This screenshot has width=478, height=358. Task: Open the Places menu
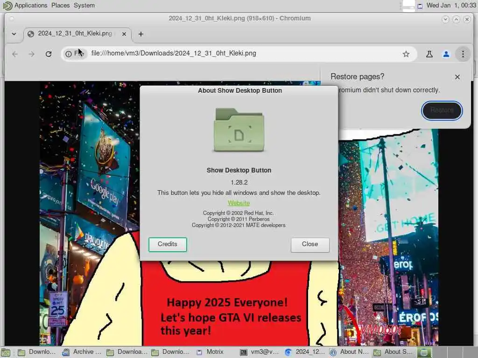60,5
